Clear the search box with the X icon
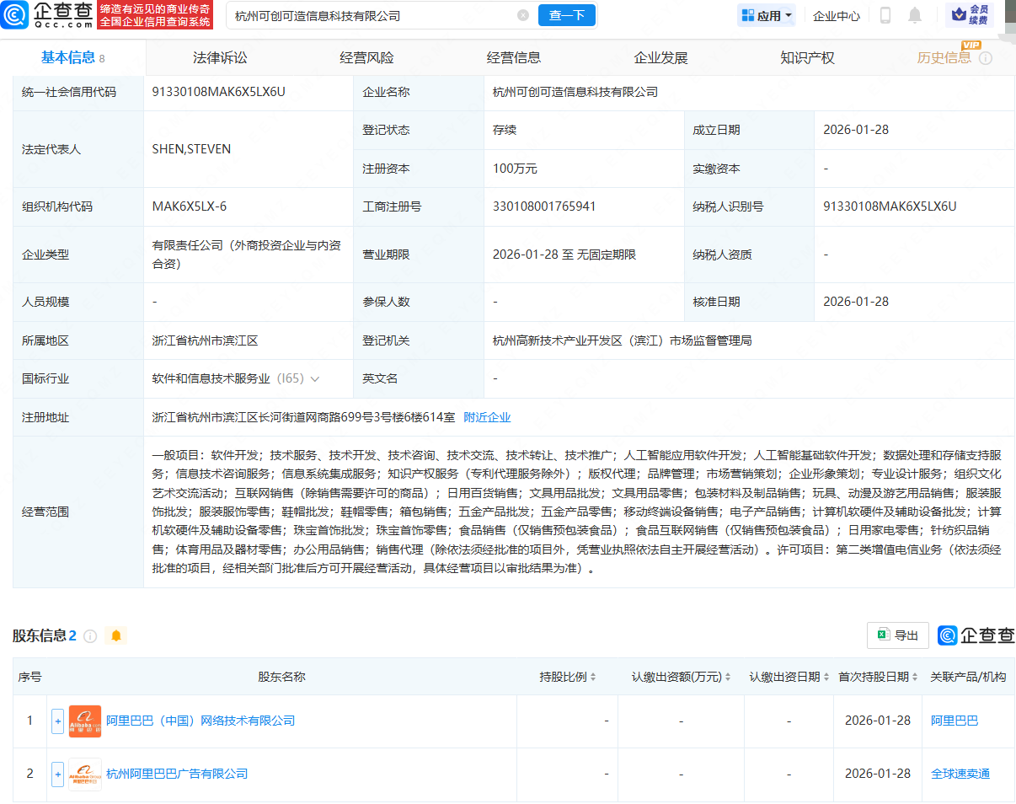This screenshot has height=804, width=1016. point(523,15)
